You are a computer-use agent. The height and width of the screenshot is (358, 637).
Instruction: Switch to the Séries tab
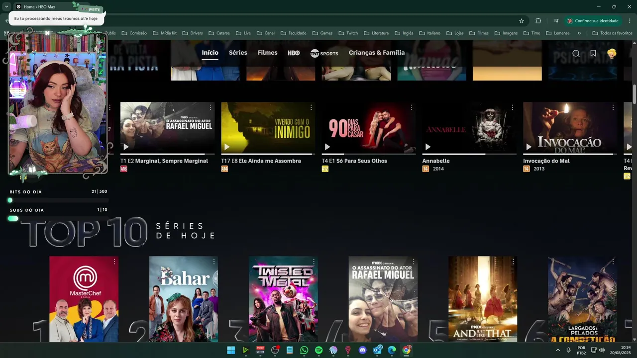pos(238,53)
